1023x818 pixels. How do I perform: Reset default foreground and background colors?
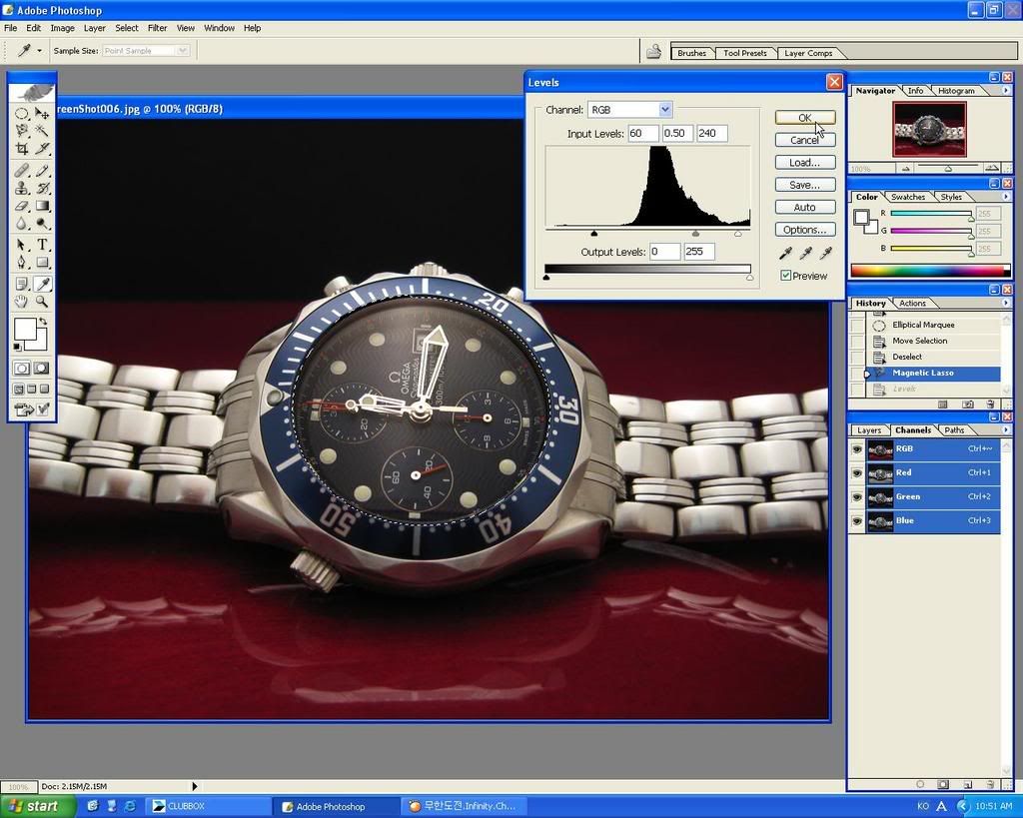(x=18, y=347)
